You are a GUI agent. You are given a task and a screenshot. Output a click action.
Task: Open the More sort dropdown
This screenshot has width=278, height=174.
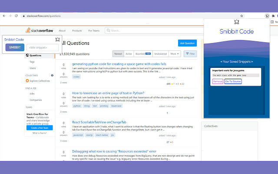pyautogui.click(x=175, y=54)
